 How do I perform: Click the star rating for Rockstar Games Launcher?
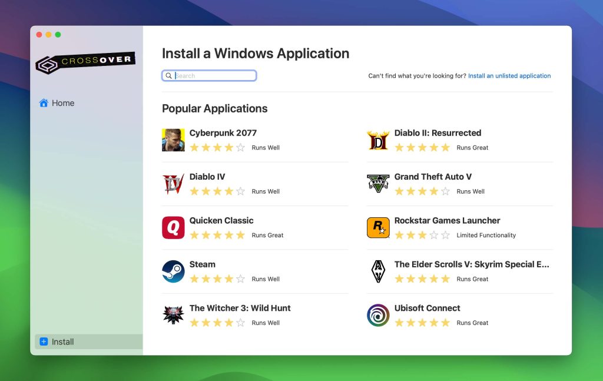[422, 235]
